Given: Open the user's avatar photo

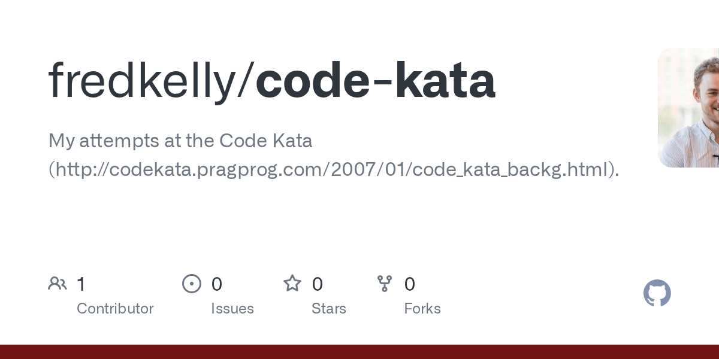Looking at the screenshot, I should pos(689,108).
